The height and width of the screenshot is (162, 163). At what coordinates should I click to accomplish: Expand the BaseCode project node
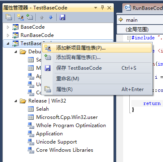[8, 27]
